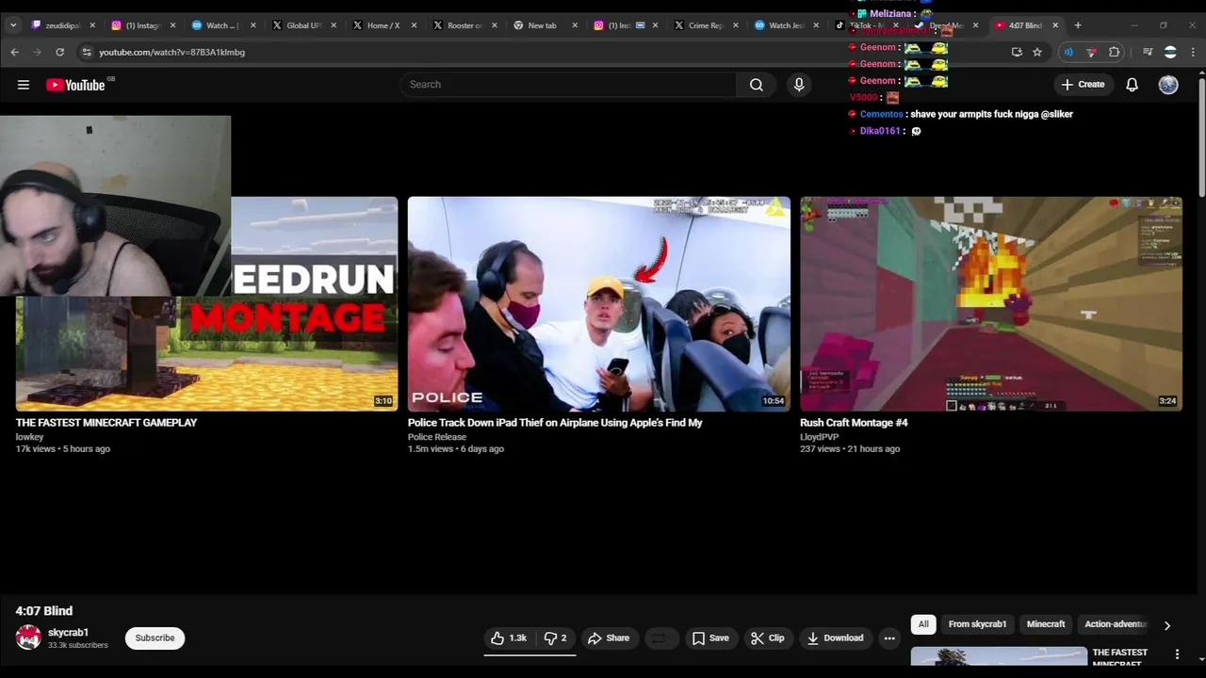Open Rush Craft Montage #4 thumbnail

pos(991,303)
